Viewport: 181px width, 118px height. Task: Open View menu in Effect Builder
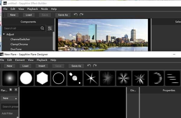point(21,9)
